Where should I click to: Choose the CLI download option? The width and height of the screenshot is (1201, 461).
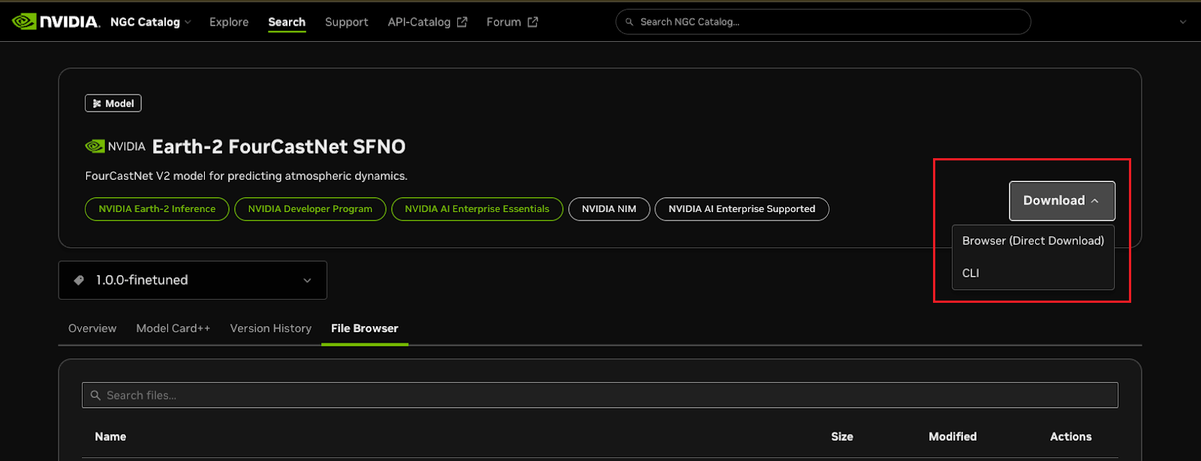(x=1033, y=273)
